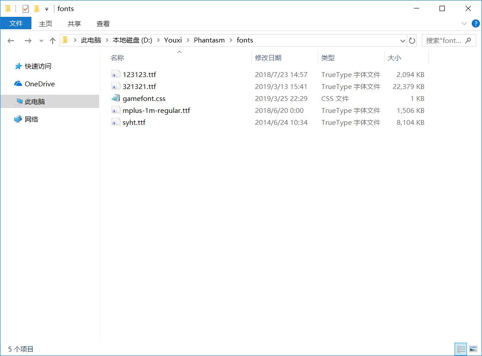Select the file name 123123.ttf
The image size is (482, 356).
pyautogui.click(x=139, y=75)
